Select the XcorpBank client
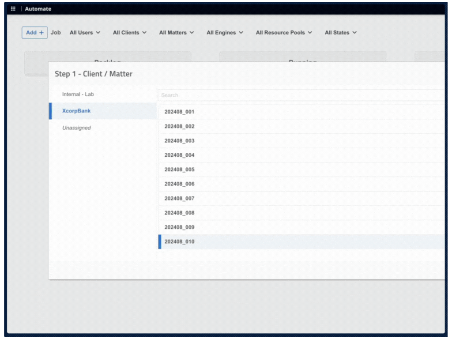 tap(76, 111)
